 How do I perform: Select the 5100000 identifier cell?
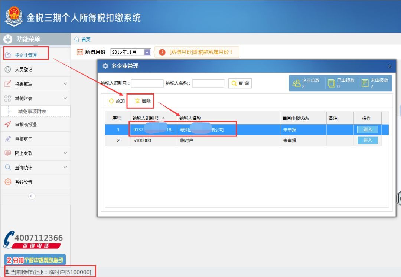pos(154,141)
